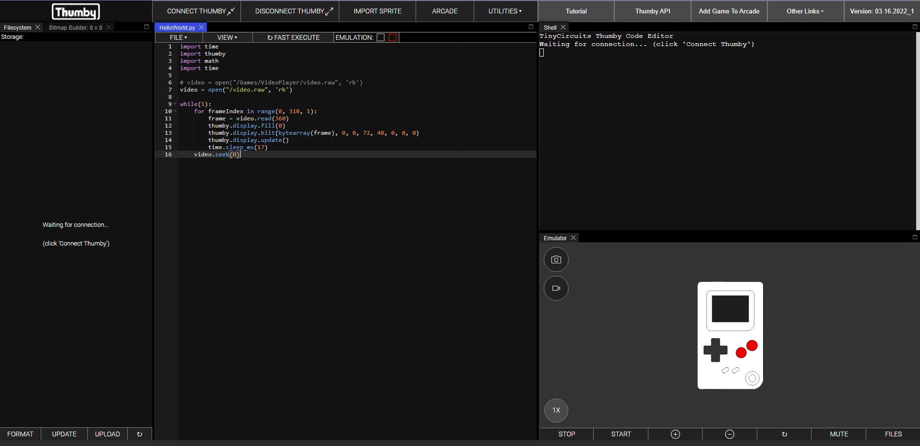
Task: Open the FILE dropdown in editor
Action: pyautogui.click(x=179, y=37)
